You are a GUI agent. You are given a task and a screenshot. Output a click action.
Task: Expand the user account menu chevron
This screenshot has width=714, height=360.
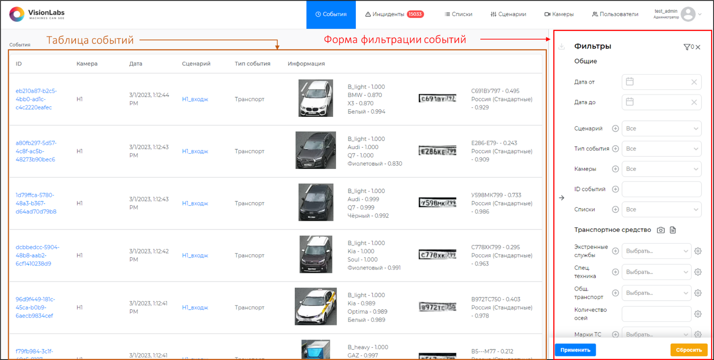click(700, 14)
